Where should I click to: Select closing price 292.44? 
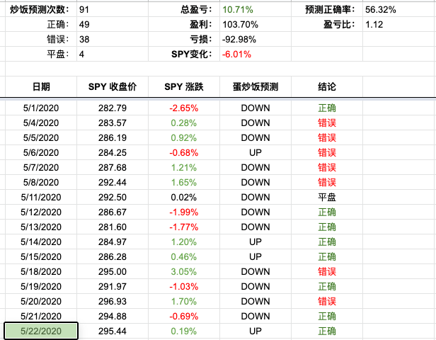tap(113, 182)
